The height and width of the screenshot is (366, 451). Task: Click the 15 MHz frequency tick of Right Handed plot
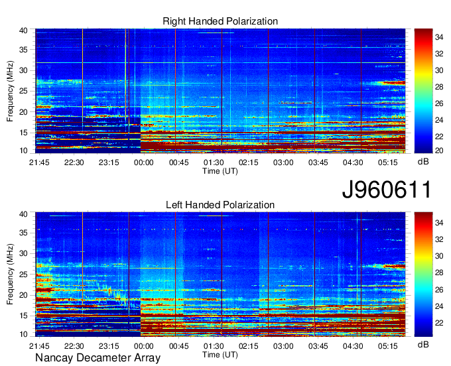coord(23,133)
